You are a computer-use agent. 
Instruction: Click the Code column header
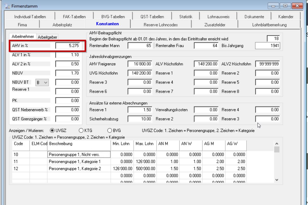[x=21, y=145]
